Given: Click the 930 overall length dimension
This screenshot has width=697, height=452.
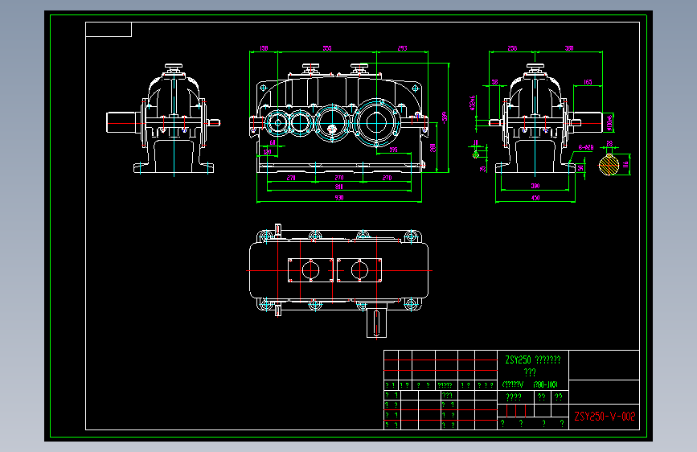Looking at the screenshot, I should point(339,198).
